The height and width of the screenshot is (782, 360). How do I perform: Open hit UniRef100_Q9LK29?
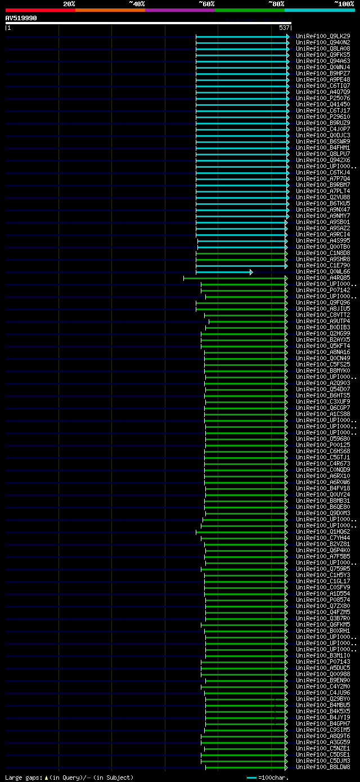[323, 36]
